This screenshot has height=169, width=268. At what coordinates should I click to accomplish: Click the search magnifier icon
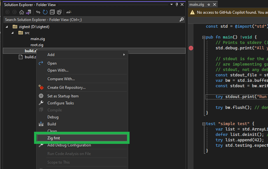182,19
